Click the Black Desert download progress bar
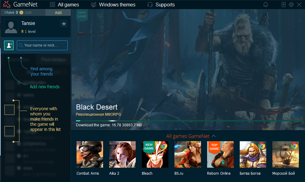This screenshot has width=305, height=182. (x=188, y=121)
